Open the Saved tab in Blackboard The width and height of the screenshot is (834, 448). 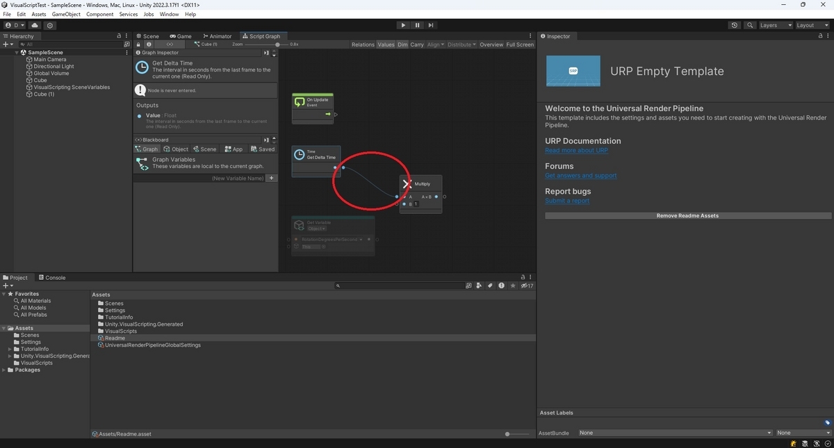click(263, 149)
